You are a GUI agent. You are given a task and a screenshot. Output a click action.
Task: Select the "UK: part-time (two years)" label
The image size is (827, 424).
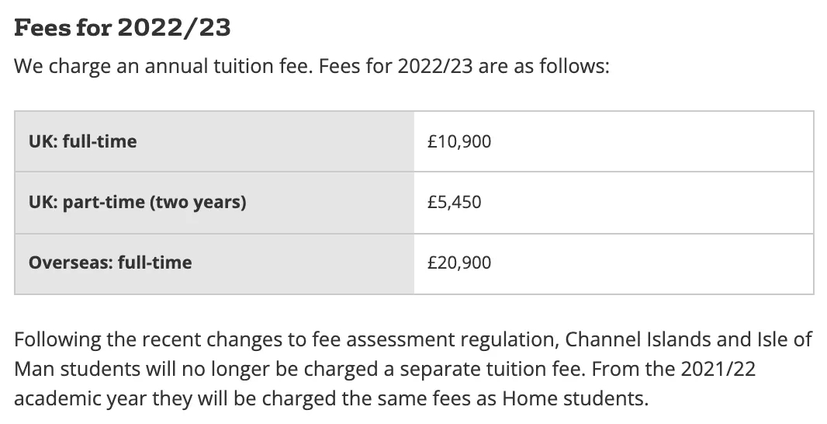tap(137, 202)
